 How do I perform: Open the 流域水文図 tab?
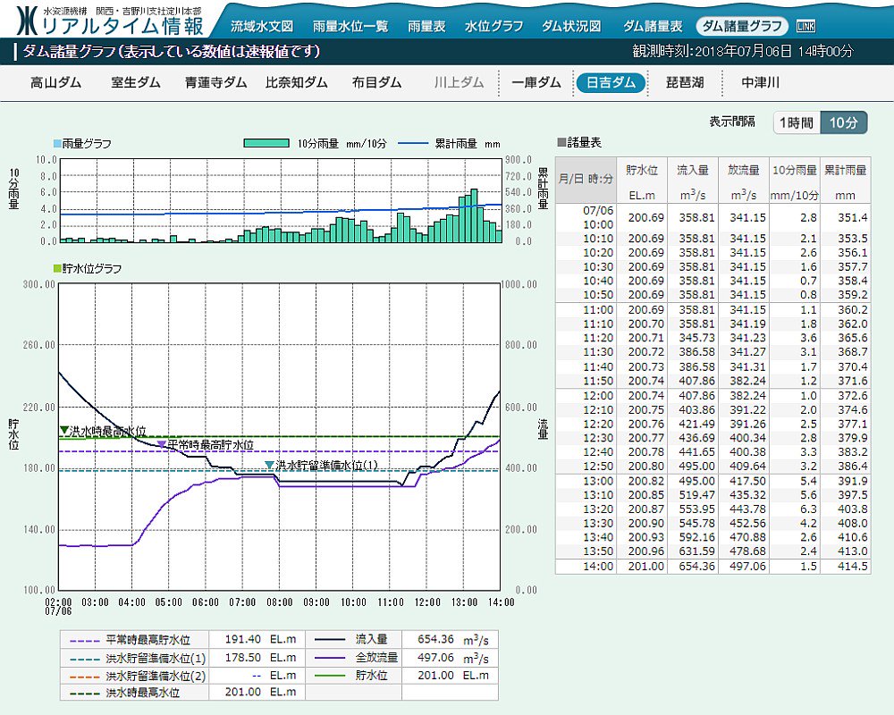[262, 26]
